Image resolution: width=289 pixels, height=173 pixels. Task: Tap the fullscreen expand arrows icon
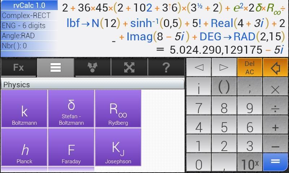point(129,67)
